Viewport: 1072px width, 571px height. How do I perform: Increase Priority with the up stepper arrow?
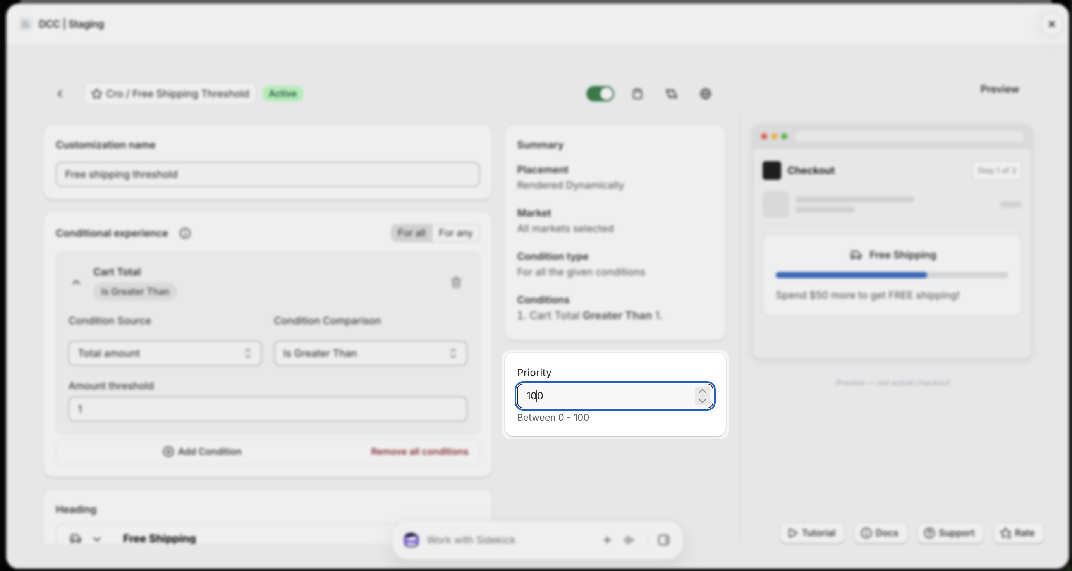click(703, 391)
